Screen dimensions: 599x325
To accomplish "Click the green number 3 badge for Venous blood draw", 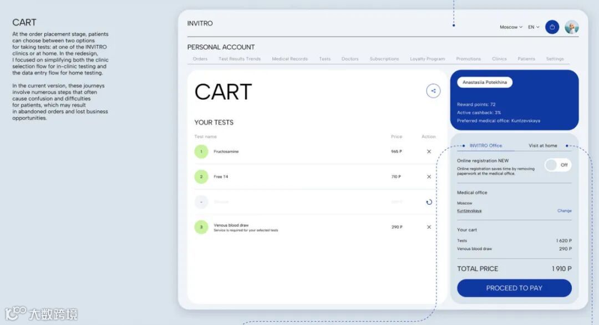I will click(201, 227).
